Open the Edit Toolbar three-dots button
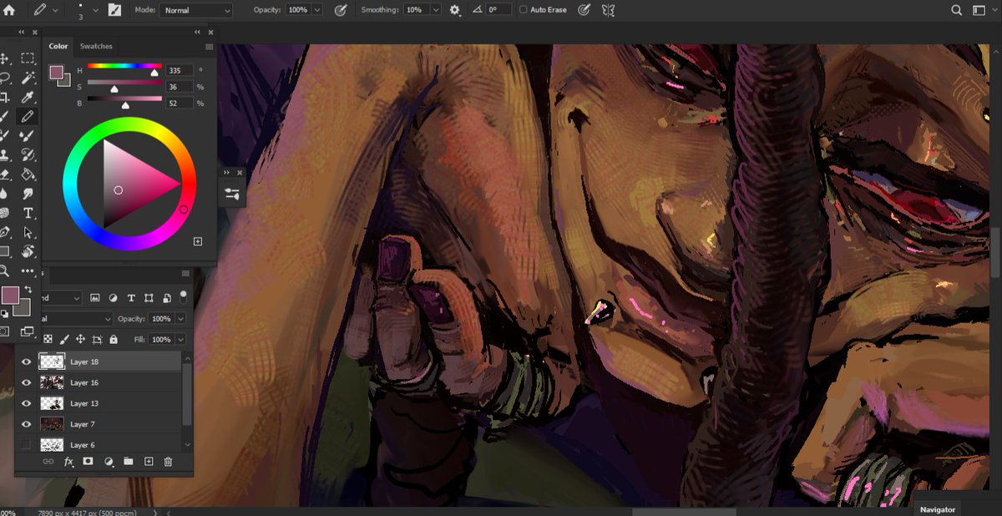Viewport: 1002px width, 516px height. 28,271
